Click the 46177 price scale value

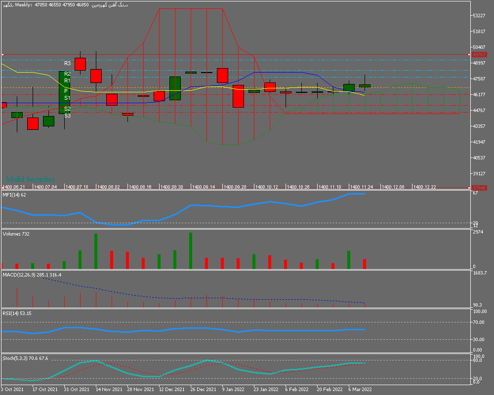[479, 94]
